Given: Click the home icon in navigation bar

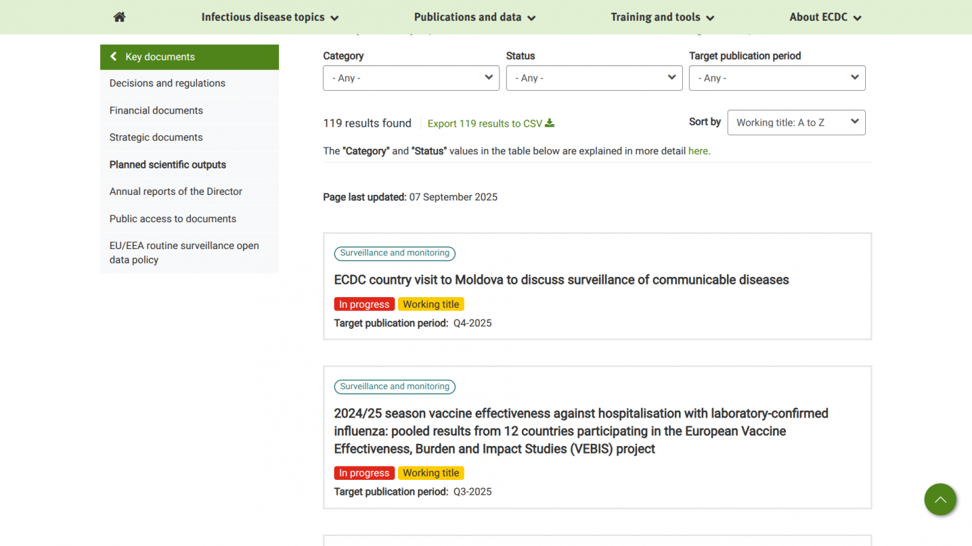Looking at the screenshot, I should 119,17.
